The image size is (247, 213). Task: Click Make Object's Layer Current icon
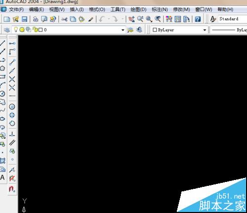(x=130, y=30)
